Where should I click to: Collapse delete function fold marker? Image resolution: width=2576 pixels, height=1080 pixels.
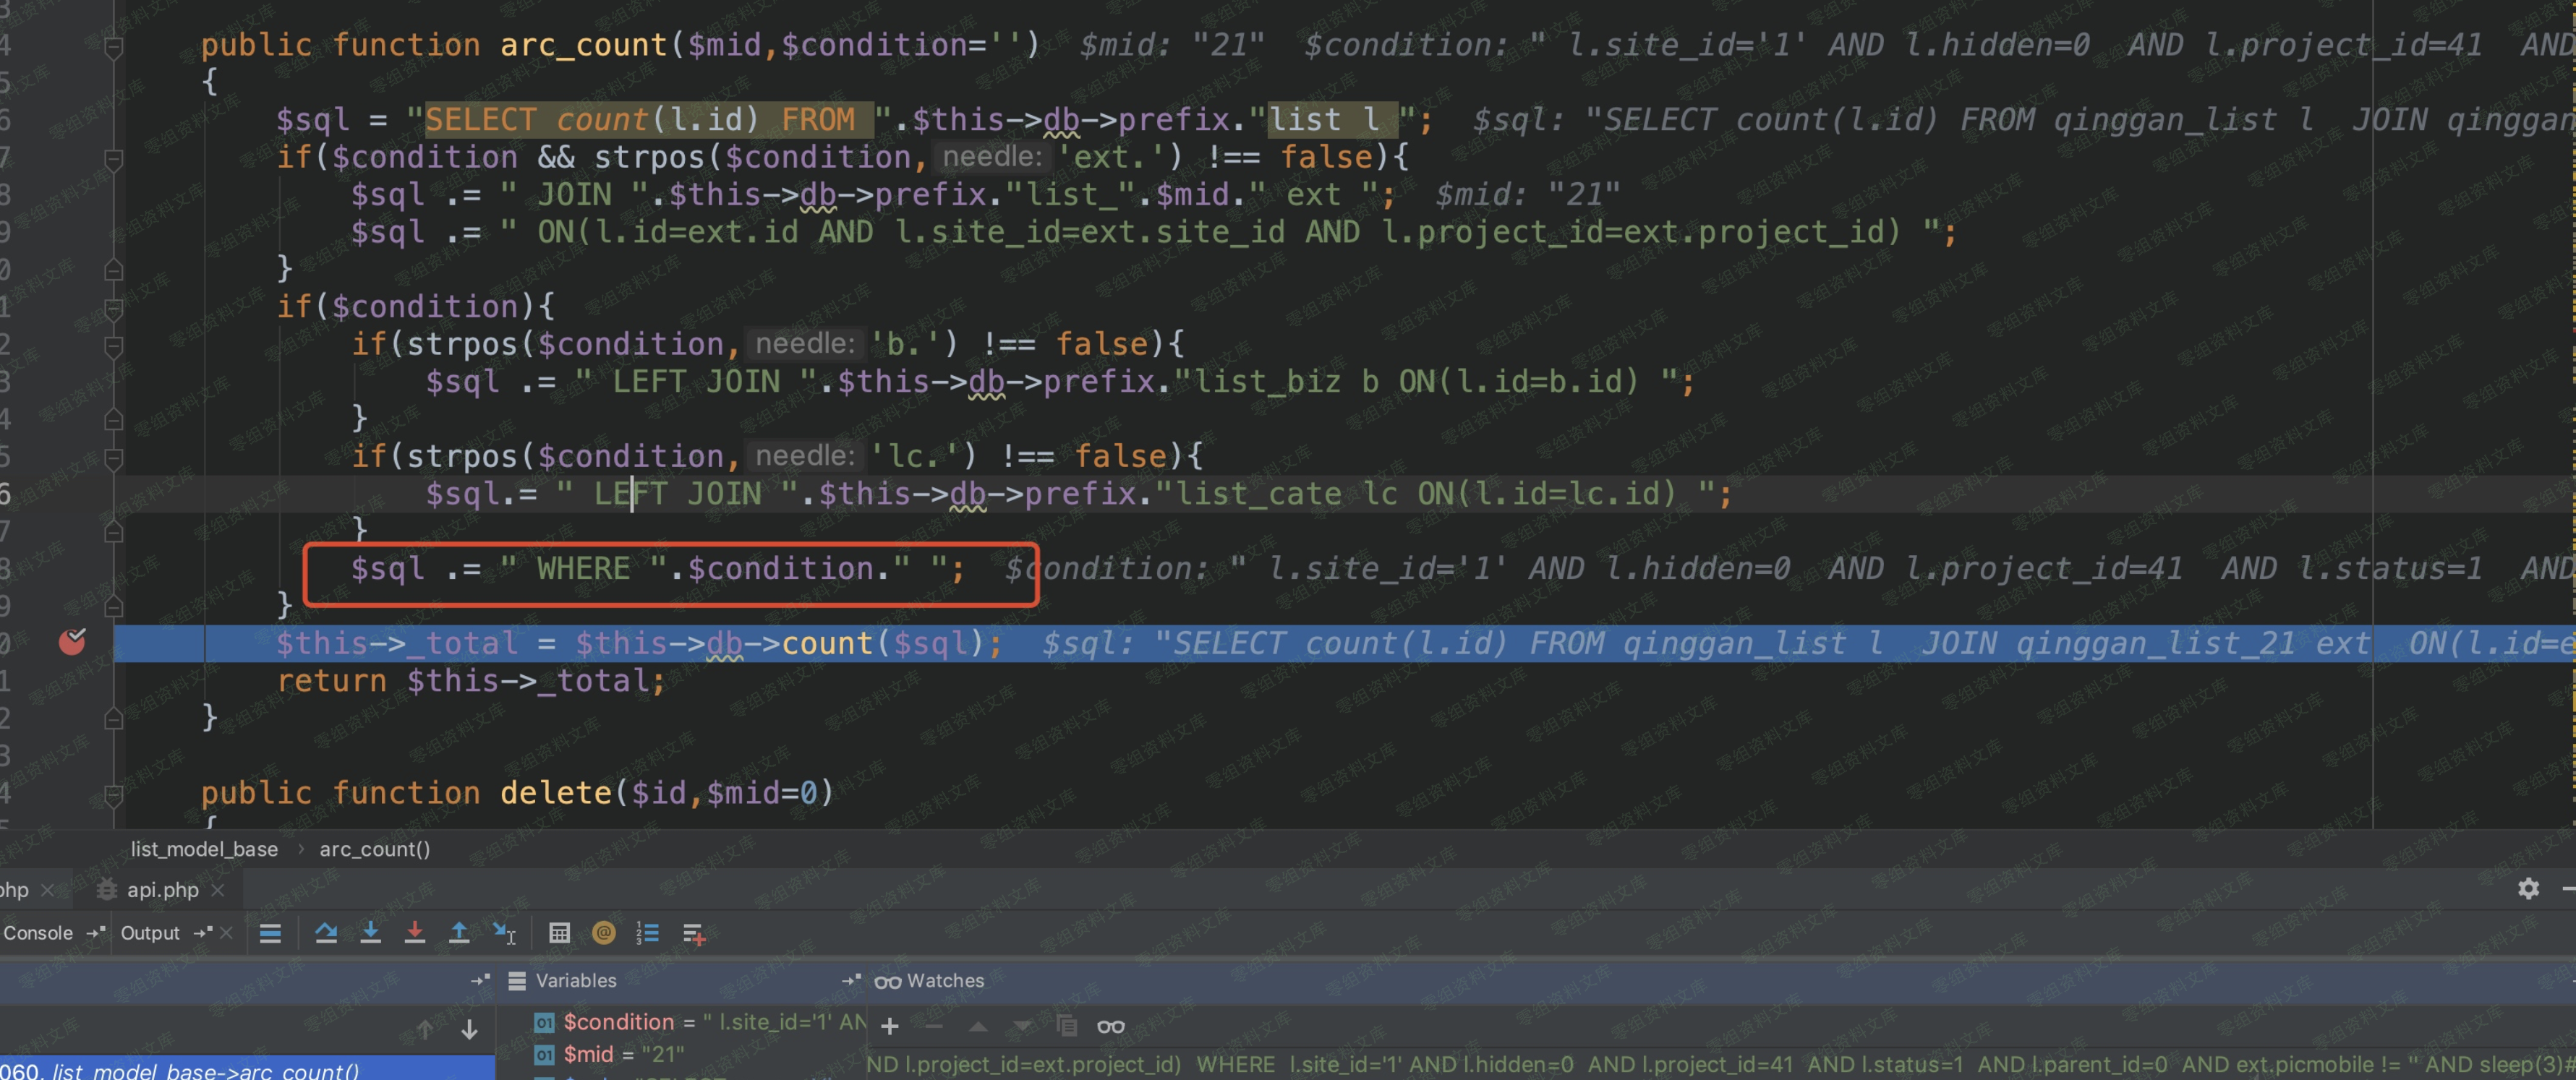pyautogui.click(x=114, y=794)
